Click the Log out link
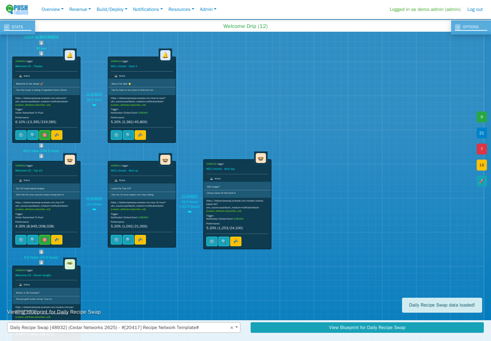The width and height of the screenshot is (491, 341). click(475, 9)
